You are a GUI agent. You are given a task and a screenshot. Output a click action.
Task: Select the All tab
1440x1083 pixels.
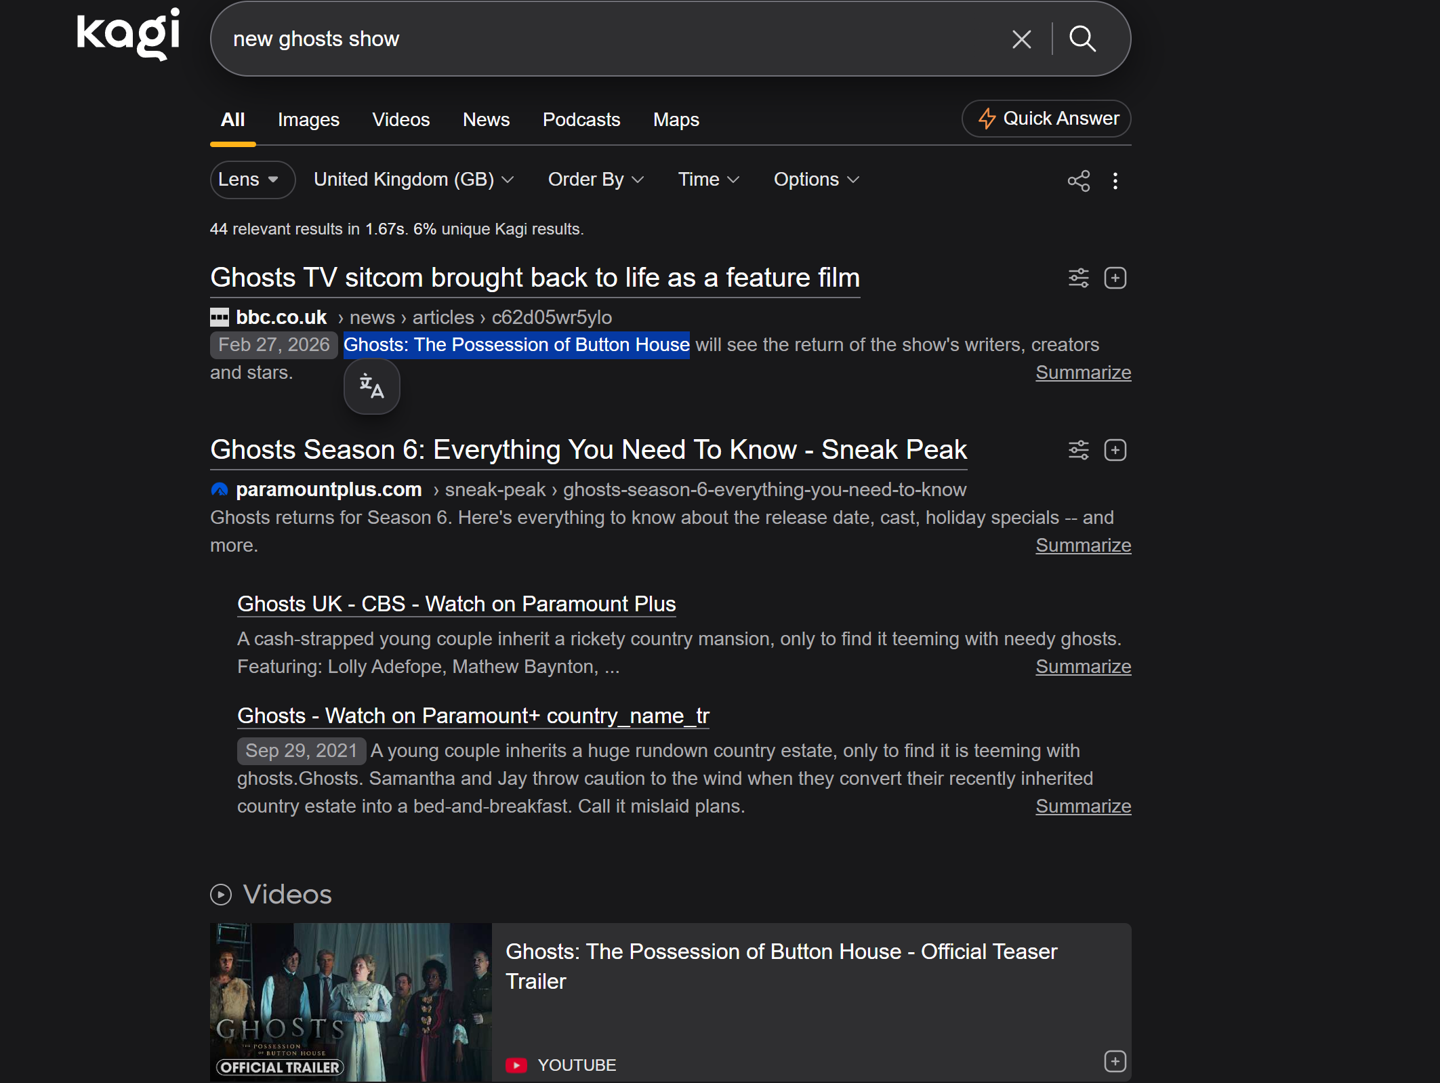pos(232,120)
